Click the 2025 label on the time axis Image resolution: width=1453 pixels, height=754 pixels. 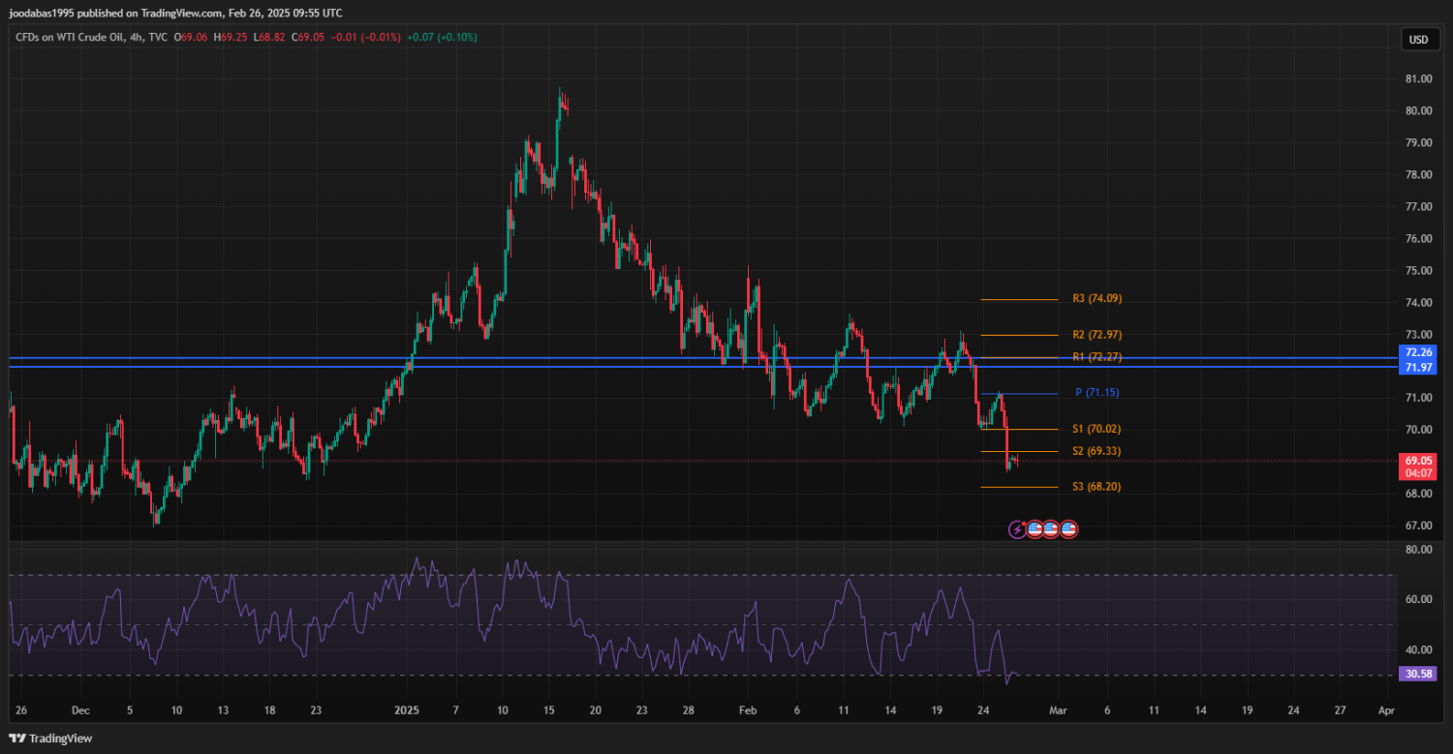pyautogui.click(x=407, y=710)
